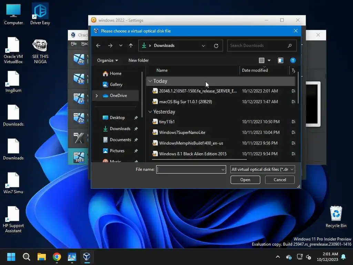Click the Open button
Image resolution: width=353 pixels, height=265 pixels.
coord(245,180)
